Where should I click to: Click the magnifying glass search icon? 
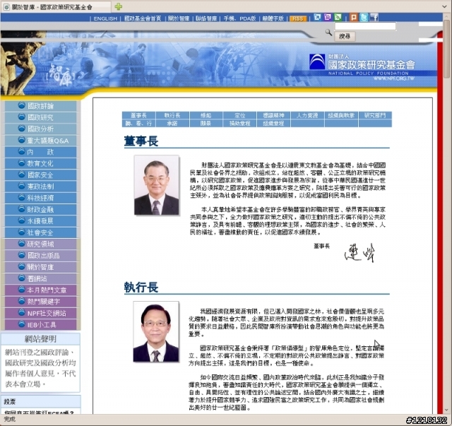pos(328,32)
